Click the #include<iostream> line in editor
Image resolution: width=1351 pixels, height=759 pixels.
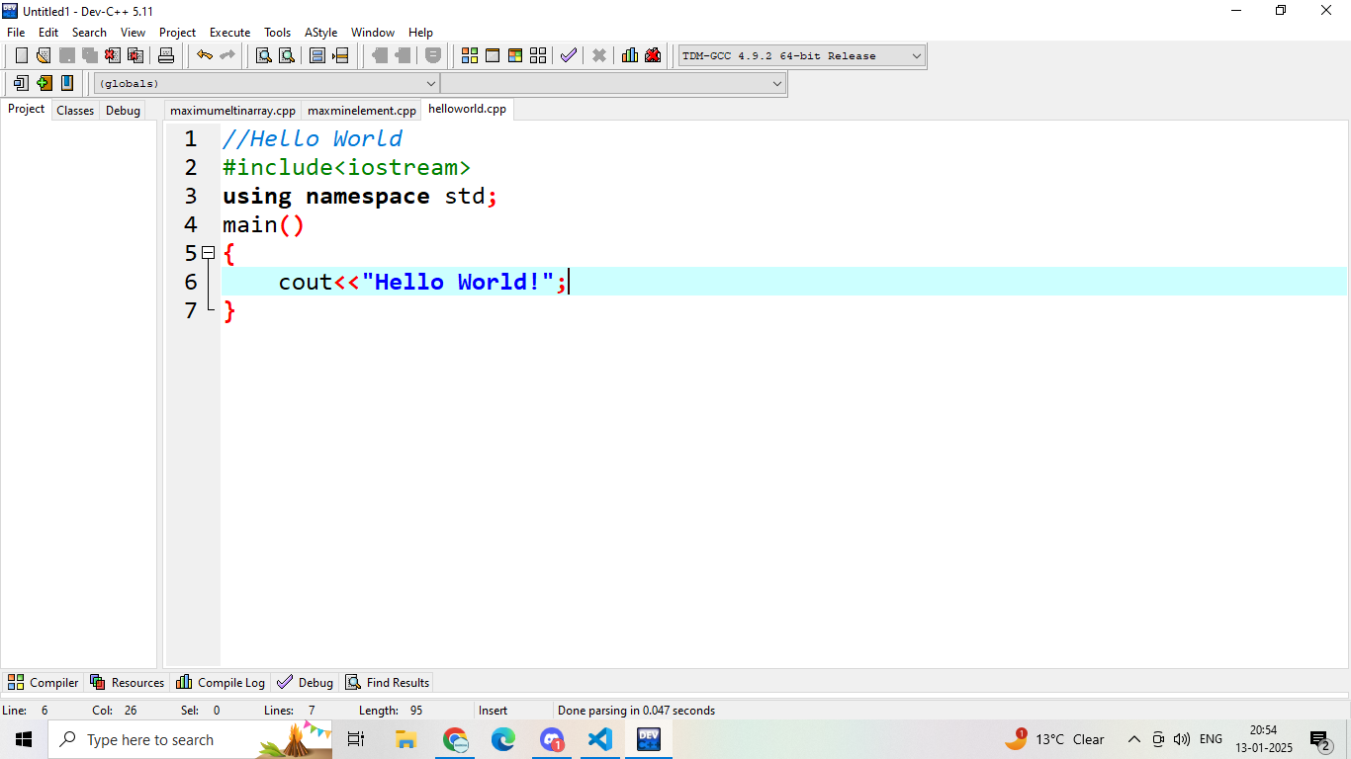pyautogui.click(x=347, y=167)
